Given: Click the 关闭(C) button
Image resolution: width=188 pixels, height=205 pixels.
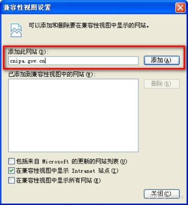Looking at the screenshot, I should point(162,194).
